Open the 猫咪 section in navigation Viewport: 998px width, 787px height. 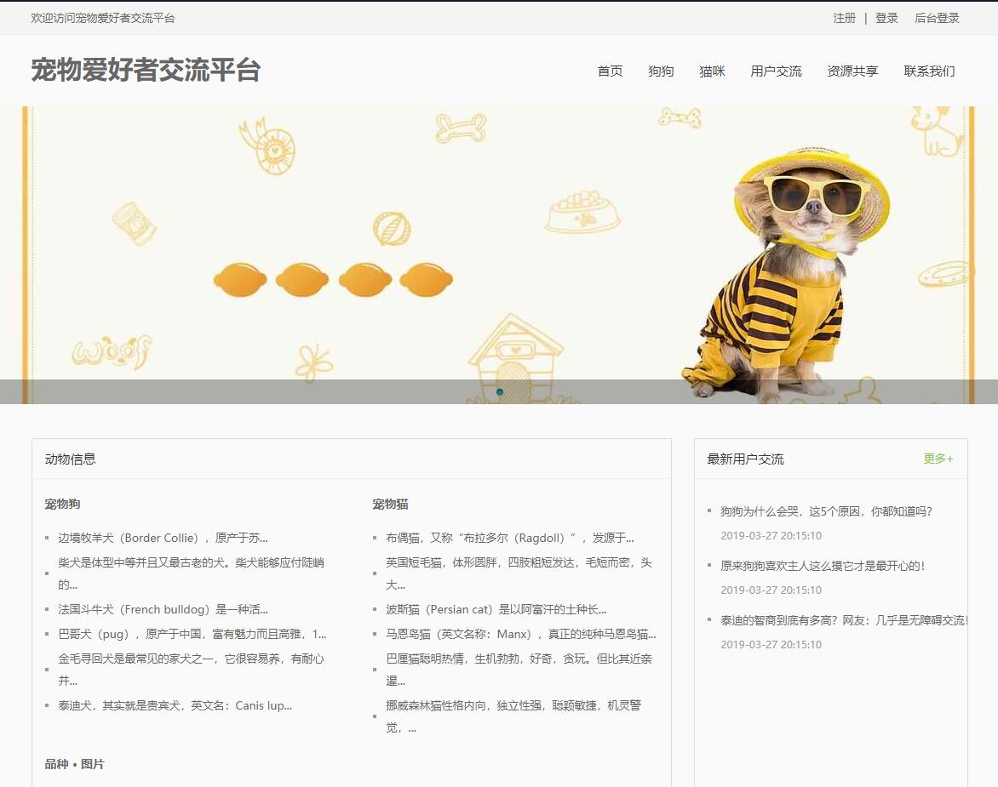coord(712,71)
